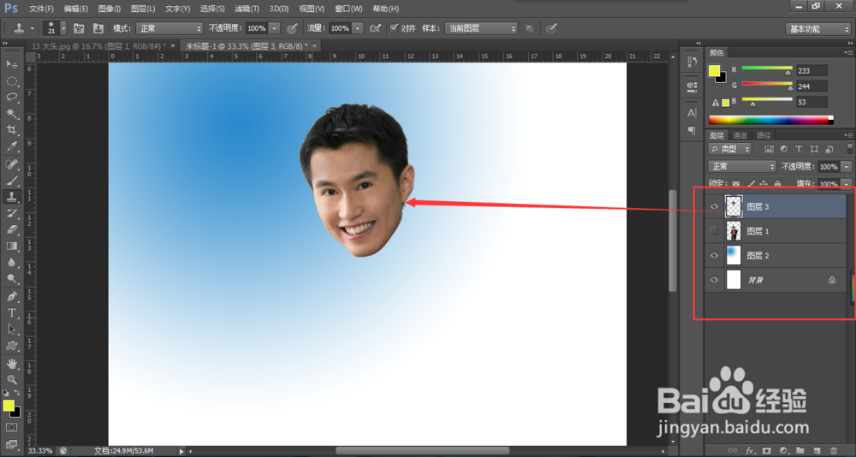Toggle the 对齐 aligned checkbox

[394, 28]
